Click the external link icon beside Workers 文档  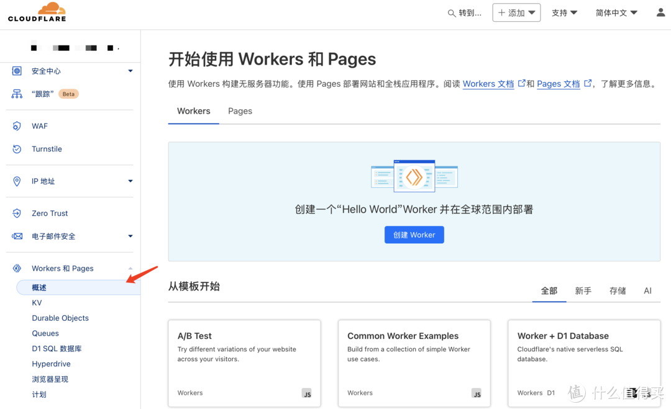pos(522,83)
